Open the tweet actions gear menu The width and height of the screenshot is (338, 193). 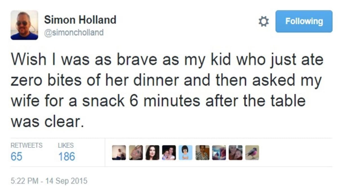(x=263, y=21)
